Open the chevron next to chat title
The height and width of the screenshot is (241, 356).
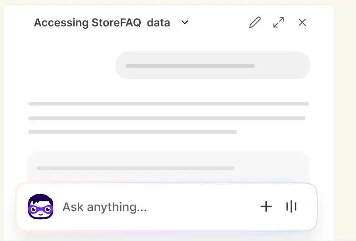(185, 22)
